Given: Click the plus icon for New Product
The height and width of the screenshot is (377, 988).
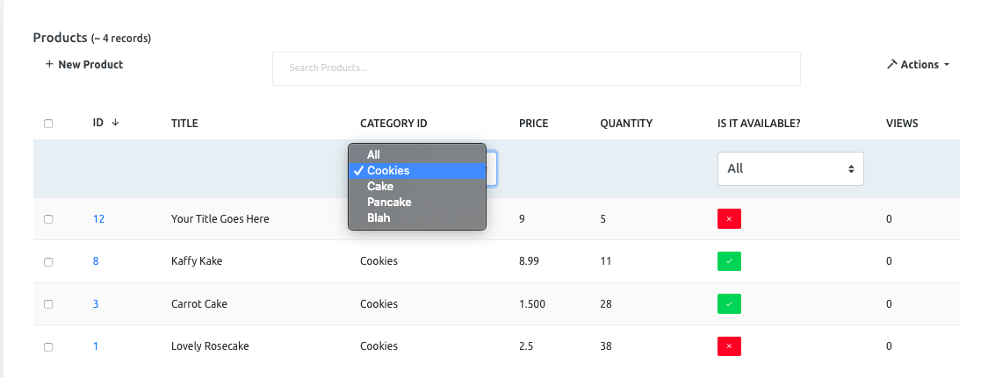Looking at the screenshot, I should tap(49, 65).
